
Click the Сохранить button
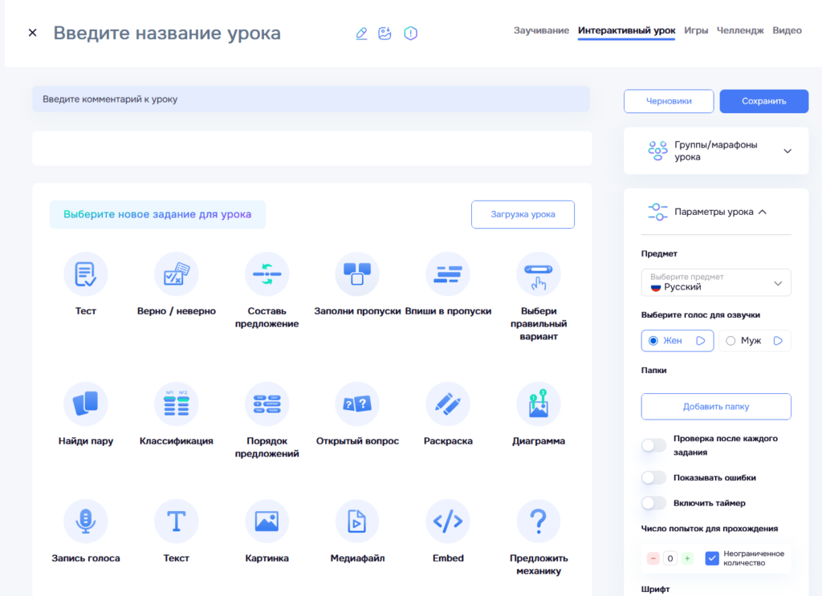(x=763, y=100)
